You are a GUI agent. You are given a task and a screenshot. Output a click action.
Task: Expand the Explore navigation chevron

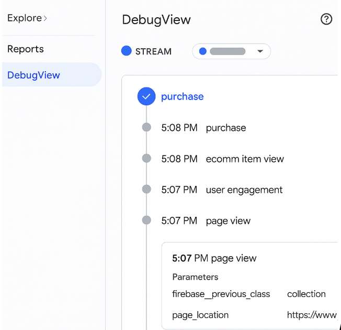coord(46,18)
